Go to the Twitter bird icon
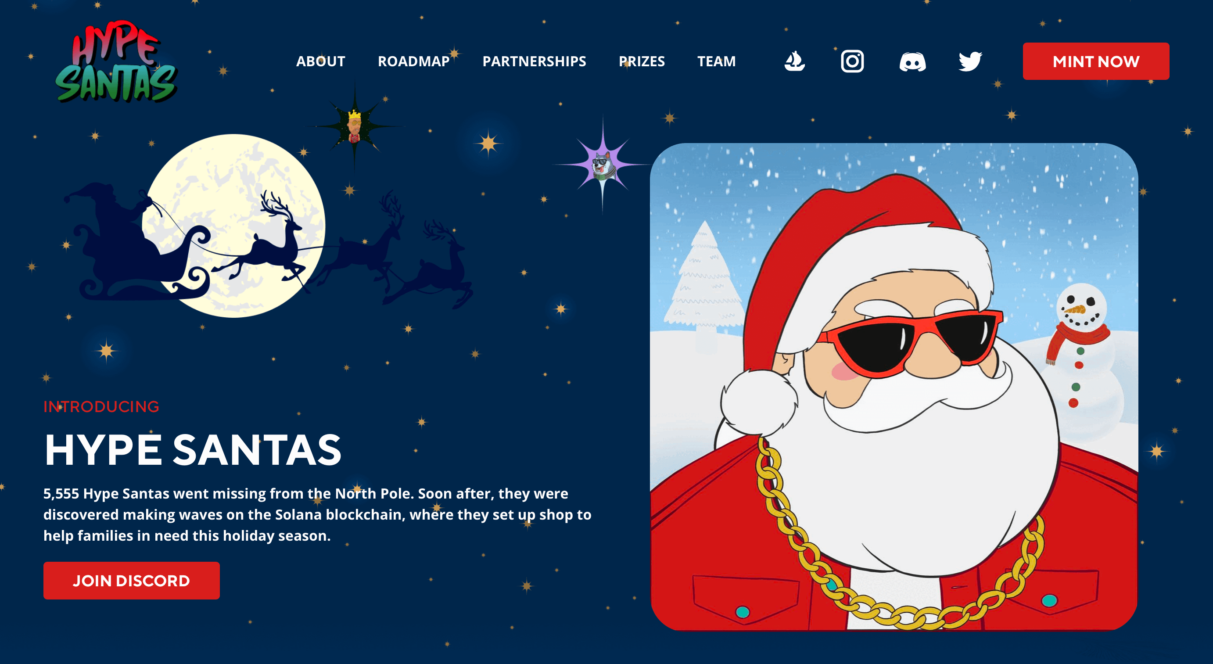This screenshot has height=664, width=1213. (970, 61)
